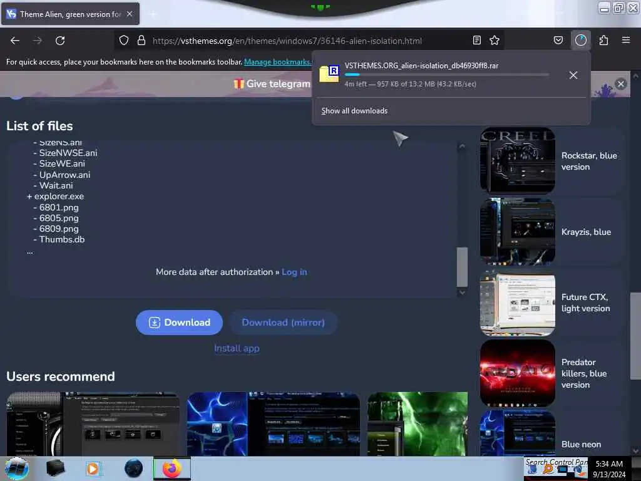Select 6801.png in the file list

pyautogui.click(x=59, y=207)
